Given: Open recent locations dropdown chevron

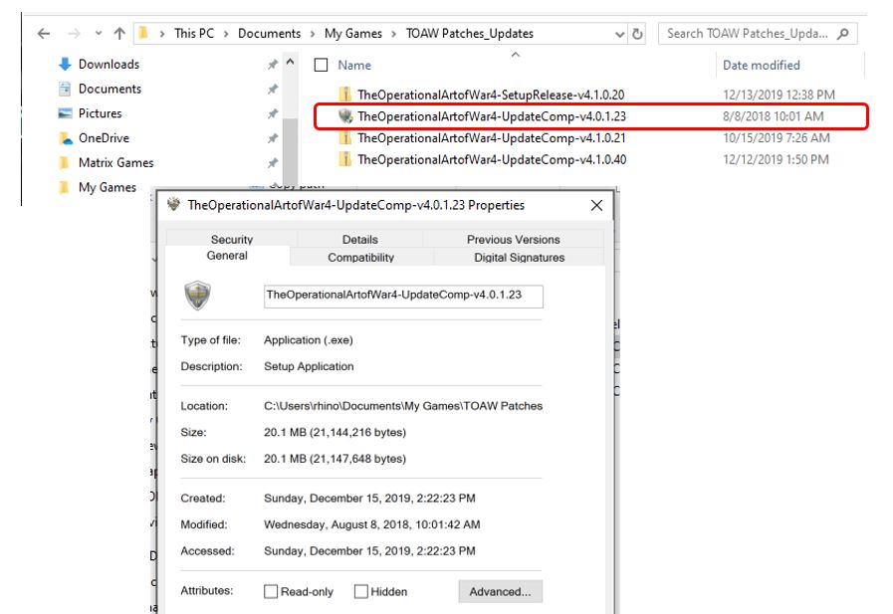Looking at the screenshot, I should pos(99,34).
